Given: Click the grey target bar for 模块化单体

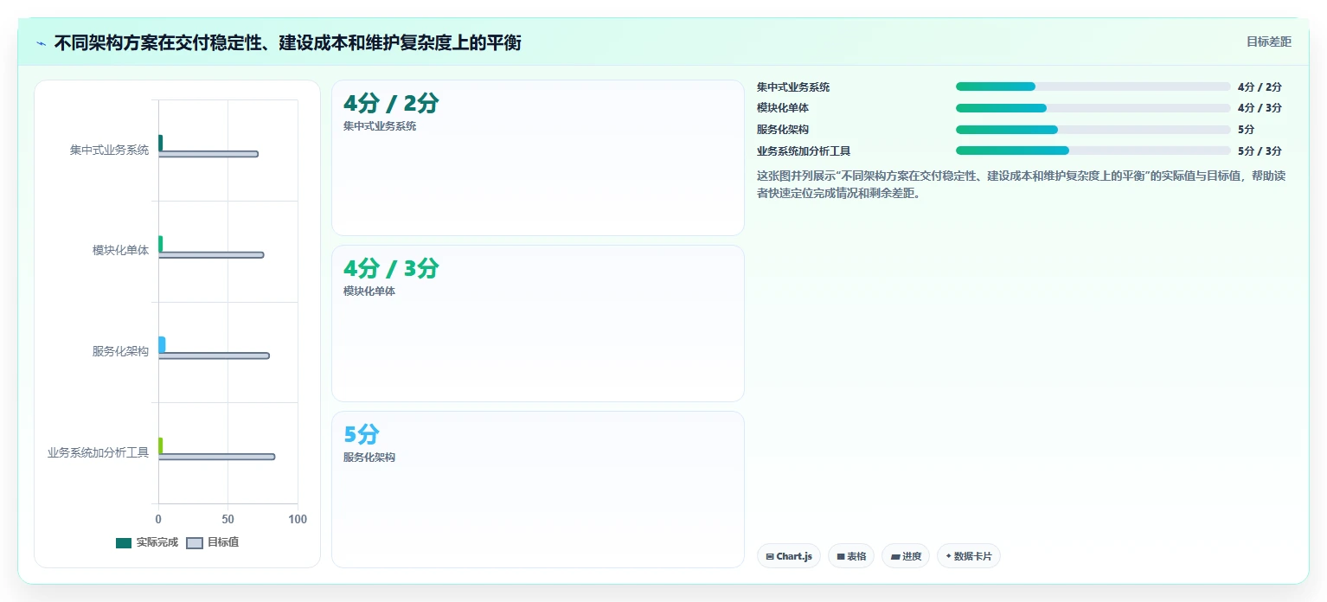Looking at the screenshot, I should tap(210, 255).
